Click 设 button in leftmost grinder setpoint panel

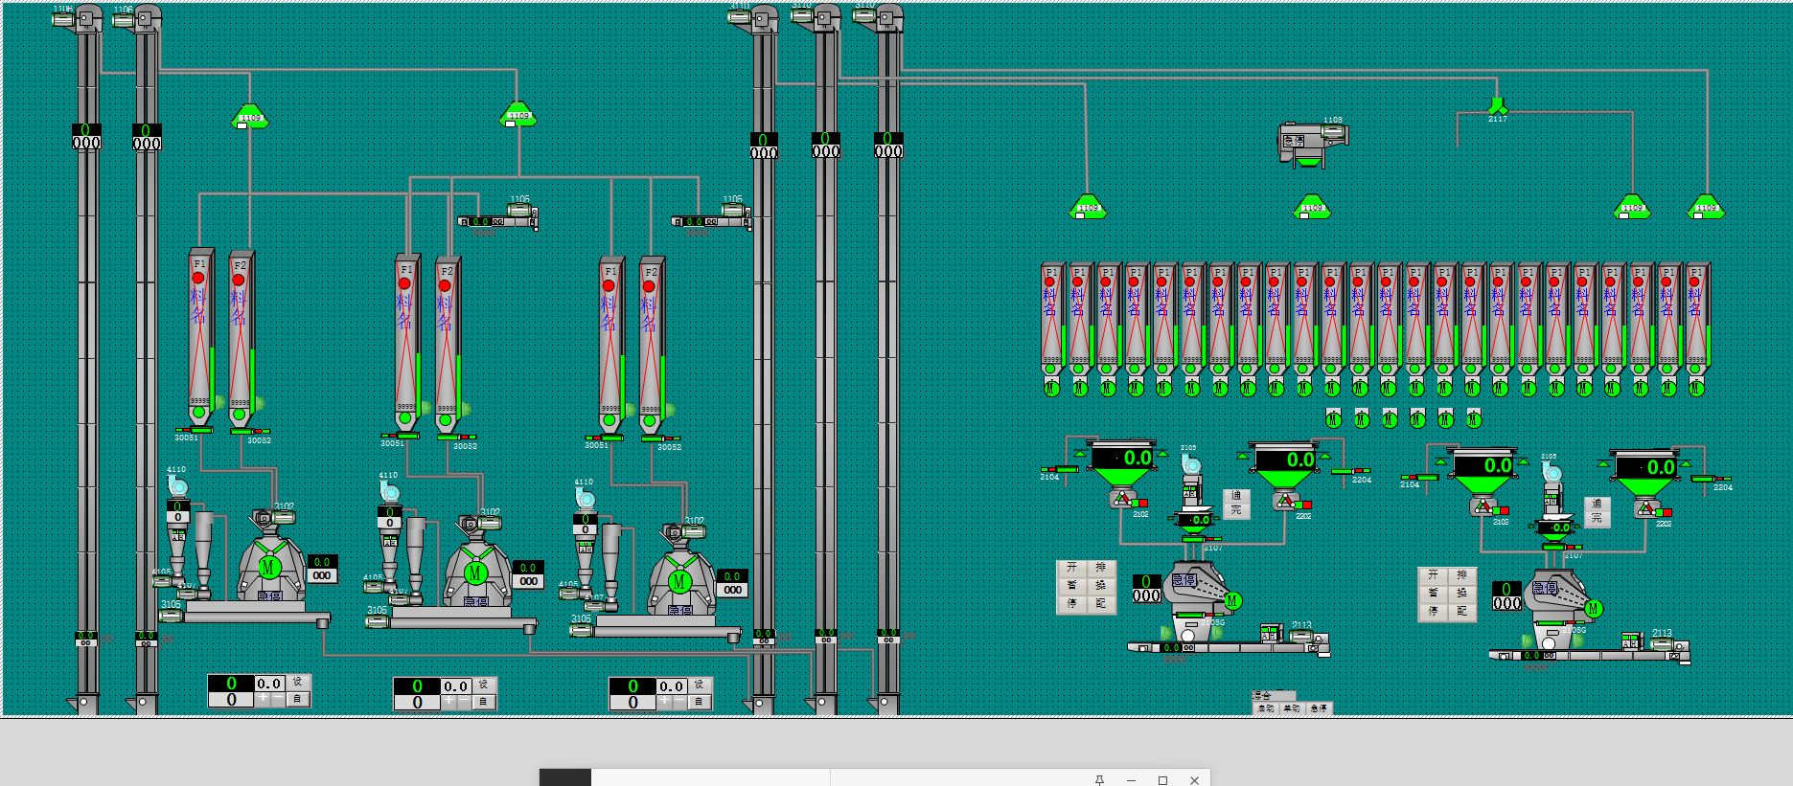click(x=297, y=683)
